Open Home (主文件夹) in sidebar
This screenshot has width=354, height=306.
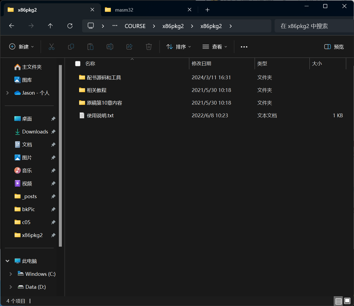click(32, 67)
